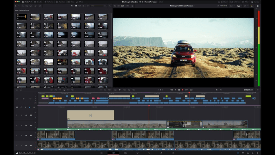275x155 pixels.
Task: Play the timeline in reverse
Action: pos(175,90)
